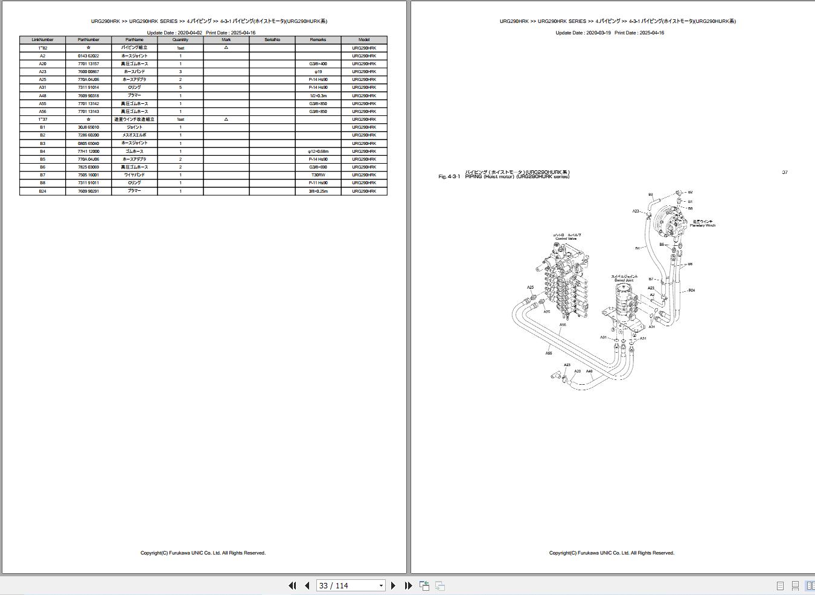Click the Planetary Winch label in diagram
The height and width of the screenshot is (595, 815).
click(x=703, y=225)
